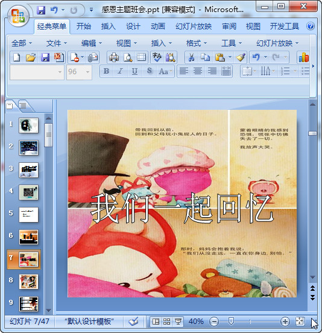The height and width of the screenshot is (333, 322).
Task: Align text left
Action: coord(184,71)
